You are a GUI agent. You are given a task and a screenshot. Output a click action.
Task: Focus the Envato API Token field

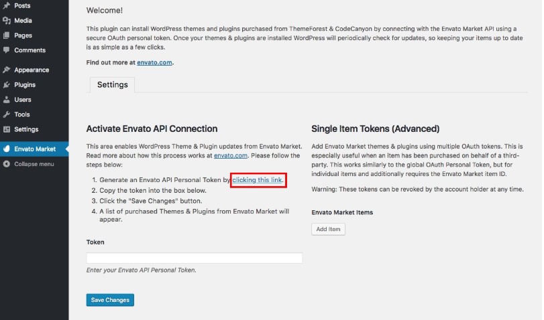pyautogui.click(x=195, y=258)
